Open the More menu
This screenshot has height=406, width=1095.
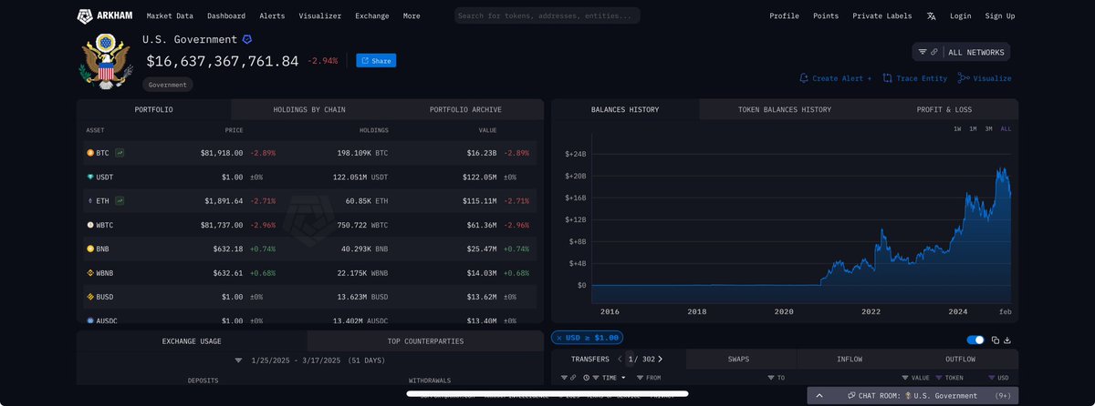[x=412, y=15]
